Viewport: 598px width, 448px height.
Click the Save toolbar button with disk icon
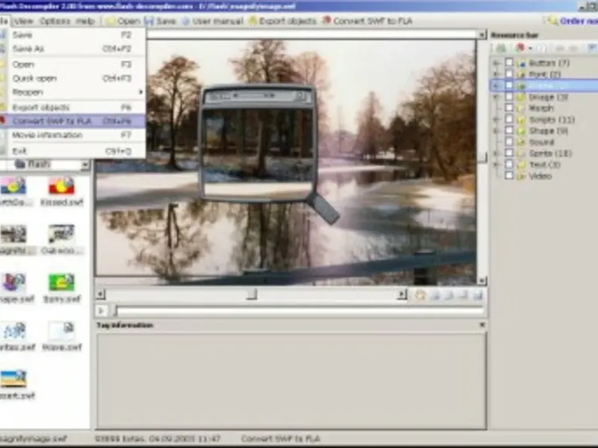[x=161, y=21]
